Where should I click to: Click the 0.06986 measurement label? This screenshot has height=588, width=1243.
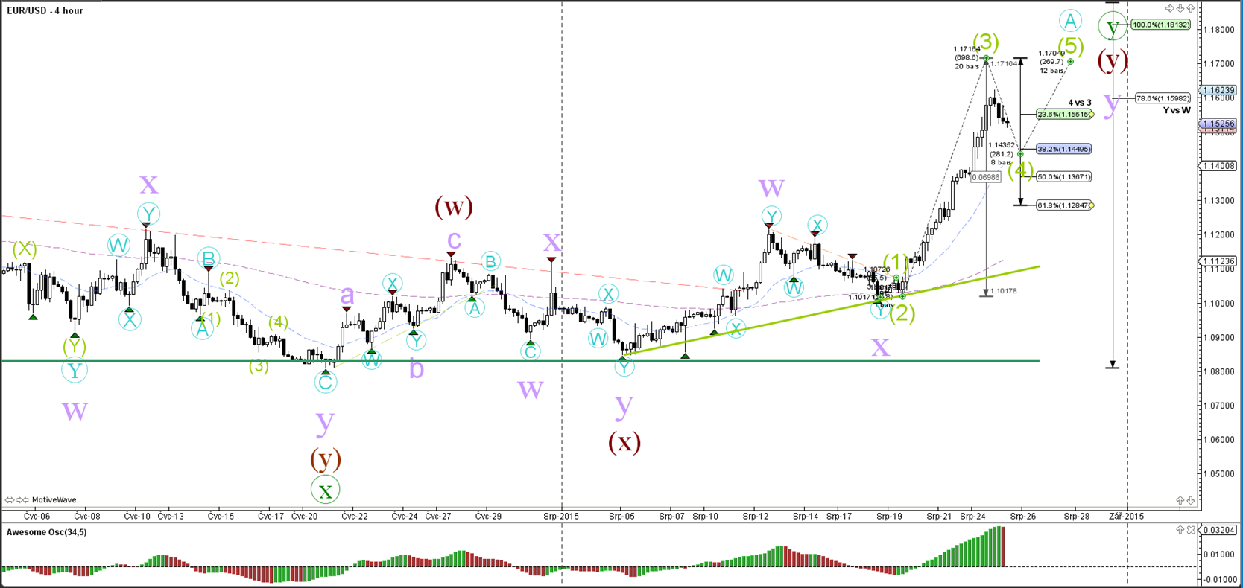tap(986, 177)
